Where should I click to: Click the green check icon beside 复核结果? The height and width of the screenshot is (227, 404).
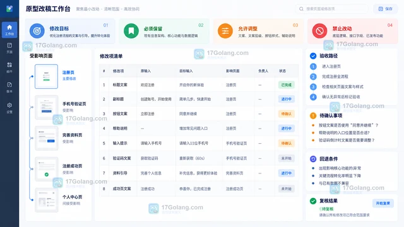313,201
